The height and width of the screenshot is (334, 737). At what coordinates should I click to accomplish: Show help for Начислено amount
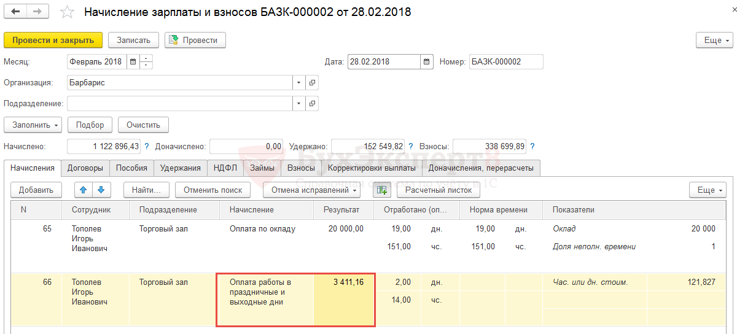146,146
